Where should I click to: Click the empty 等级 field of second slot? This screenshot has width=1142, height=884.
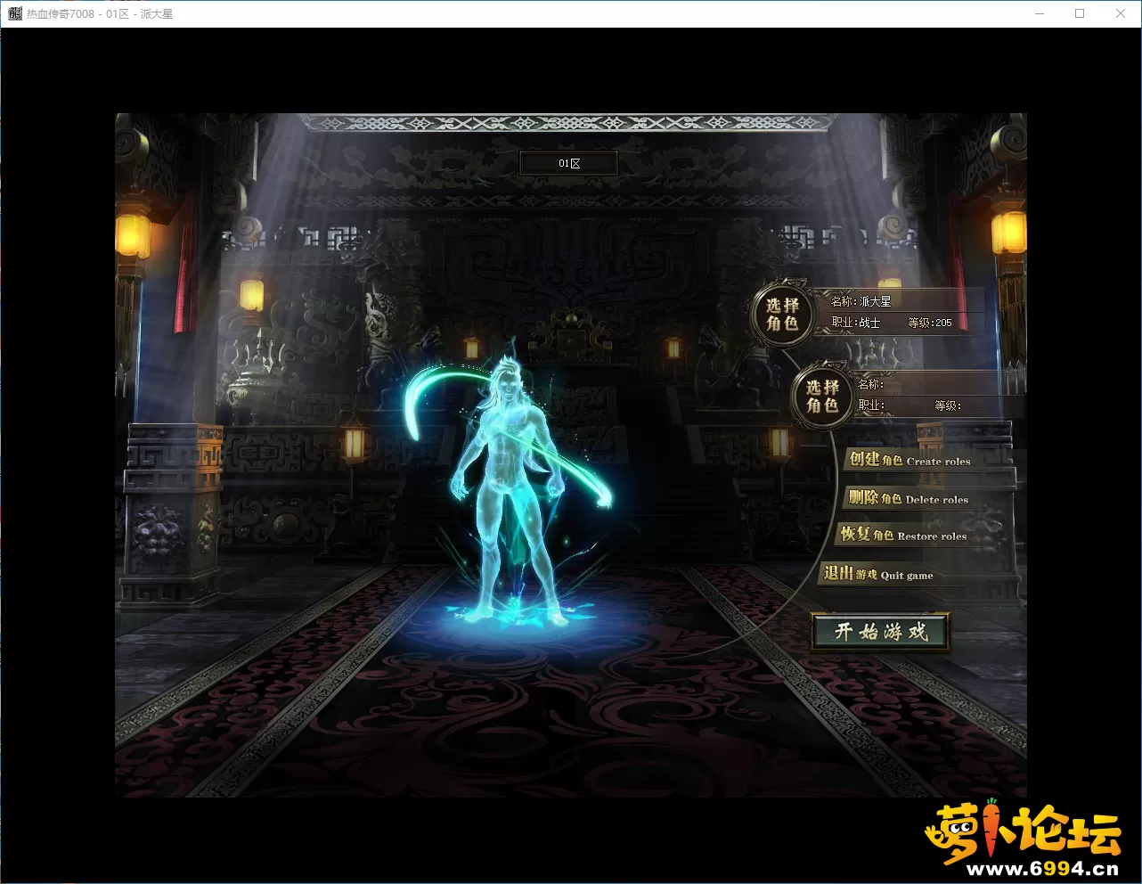[x=948, y=405]
